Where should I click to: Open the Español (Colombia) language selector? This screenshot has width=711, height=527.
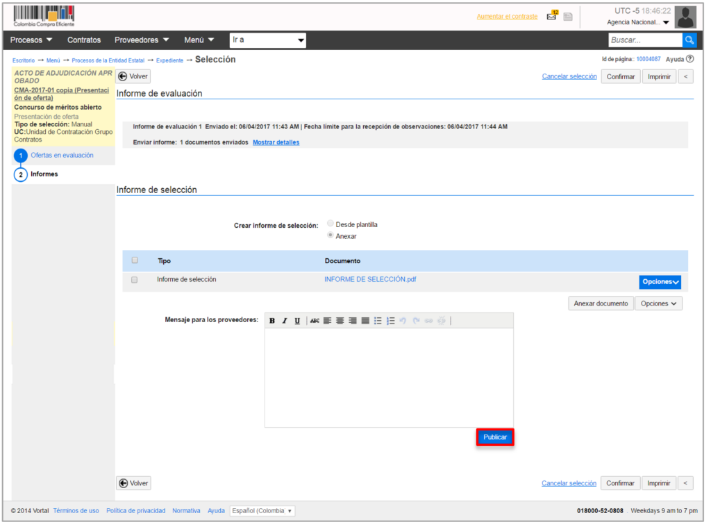coord(262,511)
